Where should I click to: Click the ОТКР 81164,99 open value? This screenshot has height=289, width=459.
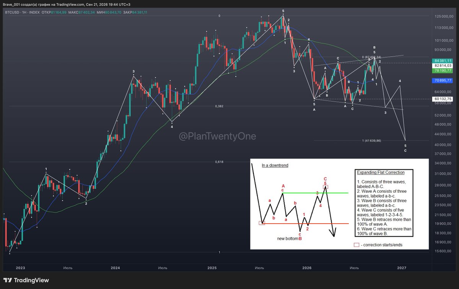pyautogui.click(x=54, y=12)
